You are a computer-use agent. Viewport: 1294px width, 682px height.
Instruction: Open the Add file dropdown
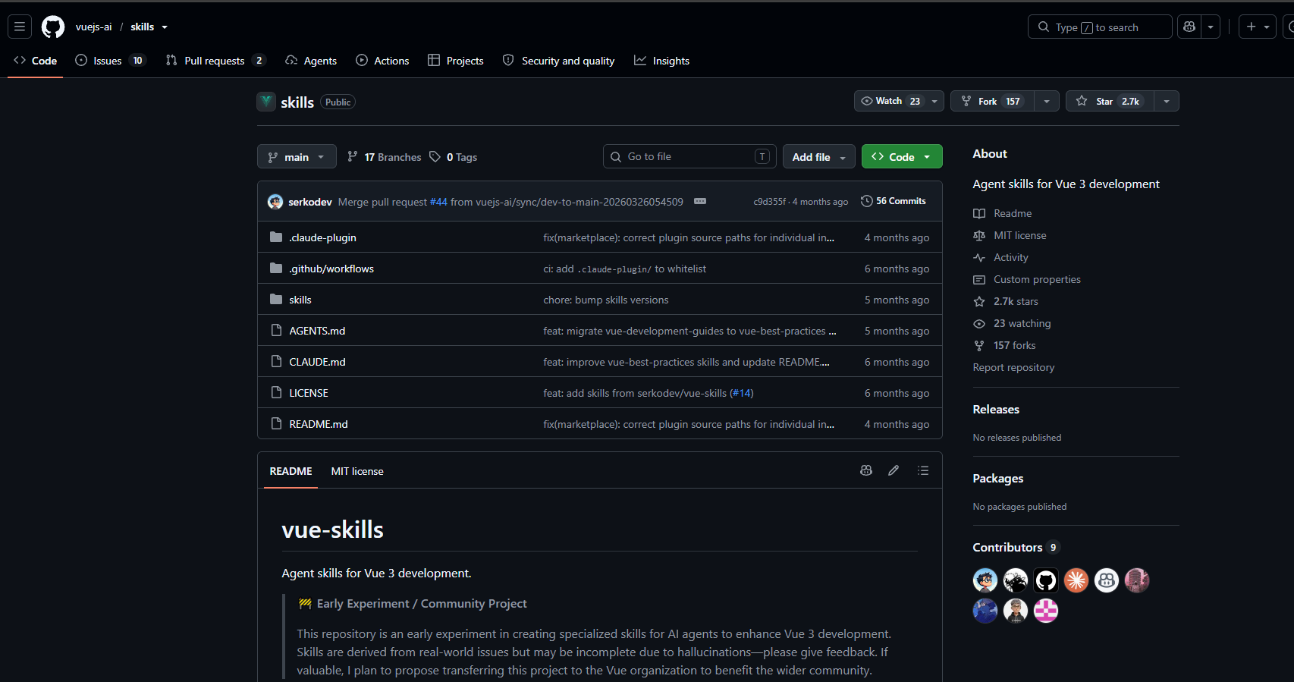tap(818, 156)
